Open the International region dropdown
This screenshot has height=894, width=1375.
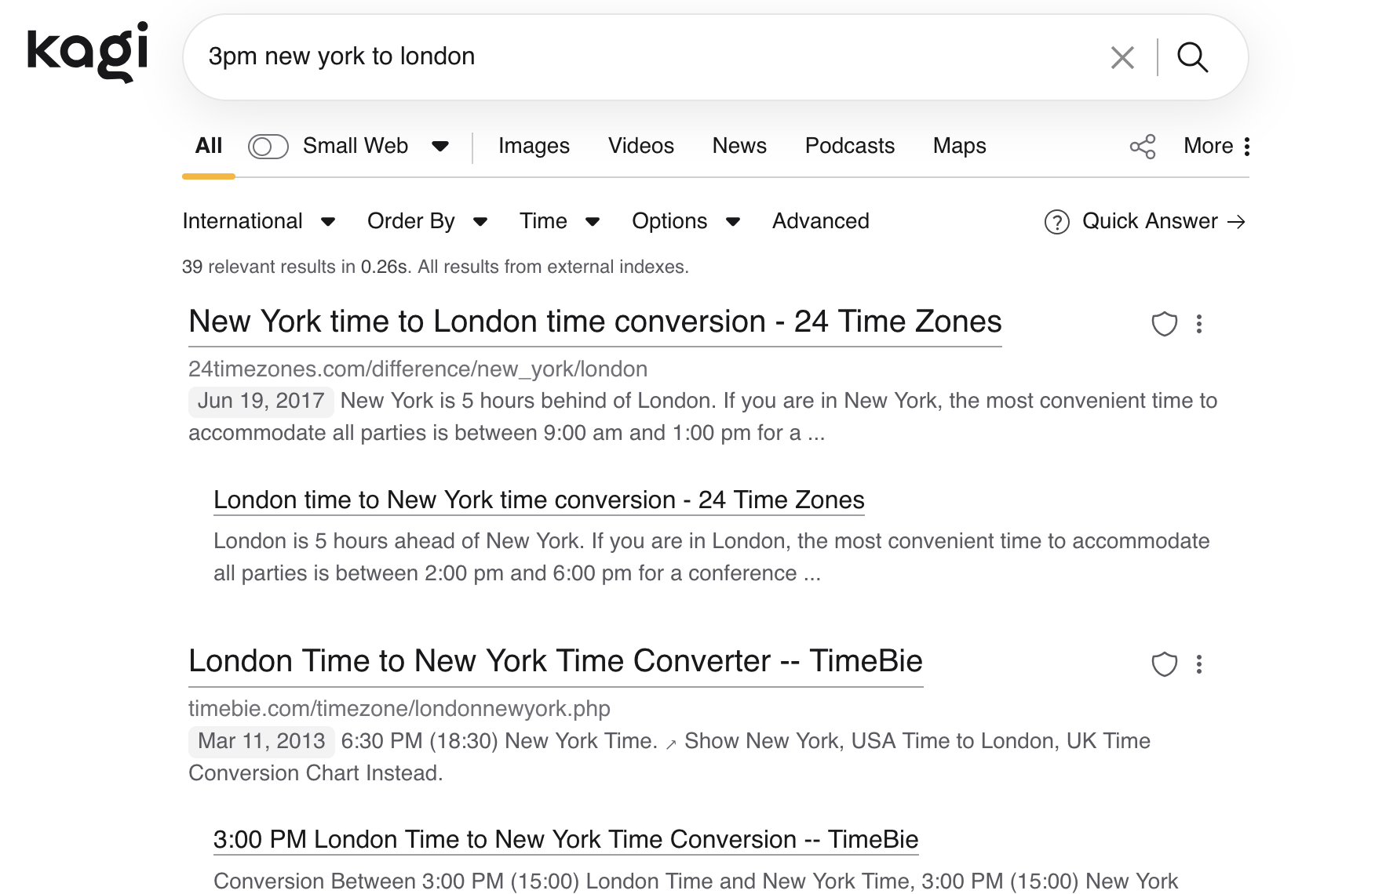[258, 221]
